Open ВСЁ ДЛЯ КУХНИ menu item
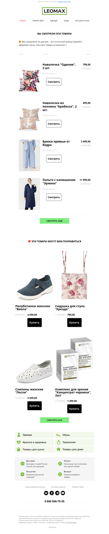109x534 pixels. pyautogui.click(x=82, y=21)
